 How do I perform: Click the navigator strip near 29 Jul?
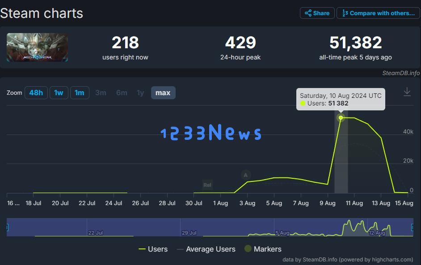coord(189,232)
